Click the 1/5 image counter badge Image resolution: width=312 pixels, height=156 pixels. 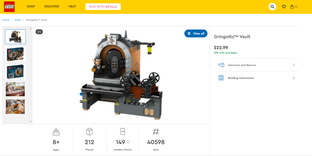click(x=39, y=32)
